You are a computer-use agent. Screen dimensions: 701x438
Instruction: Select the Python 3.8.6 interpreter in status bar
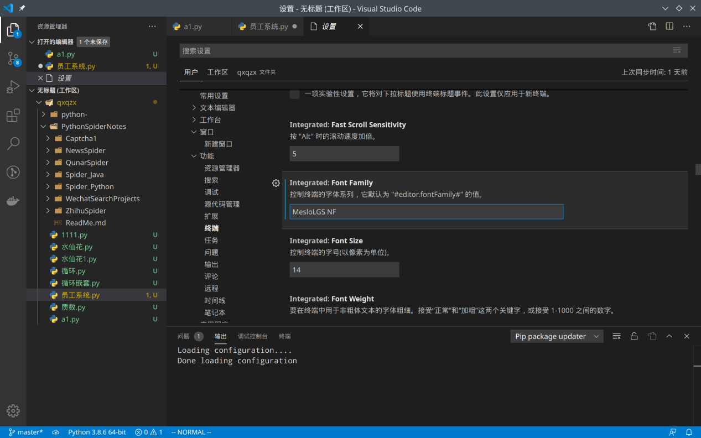(96, 432)
